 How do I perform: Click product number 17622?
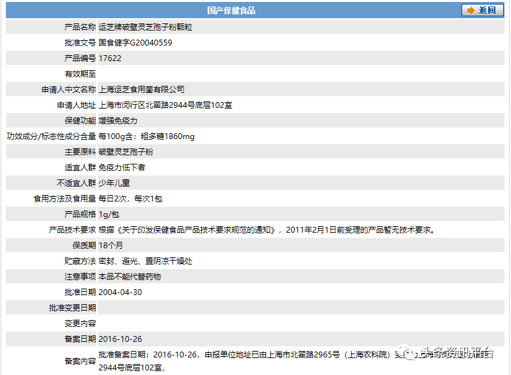coord(110,58)
